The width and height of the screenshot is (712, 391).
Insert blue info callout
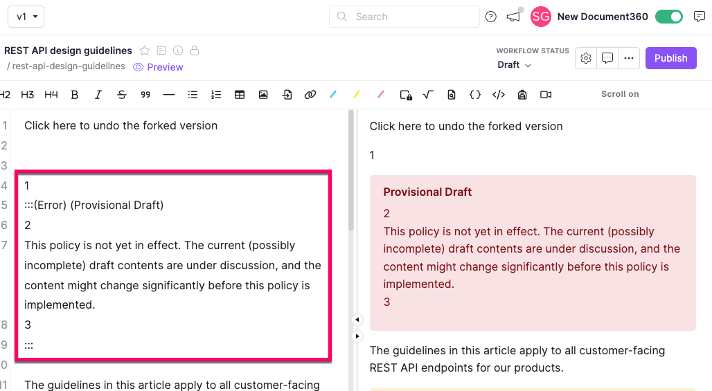(333, 94)
